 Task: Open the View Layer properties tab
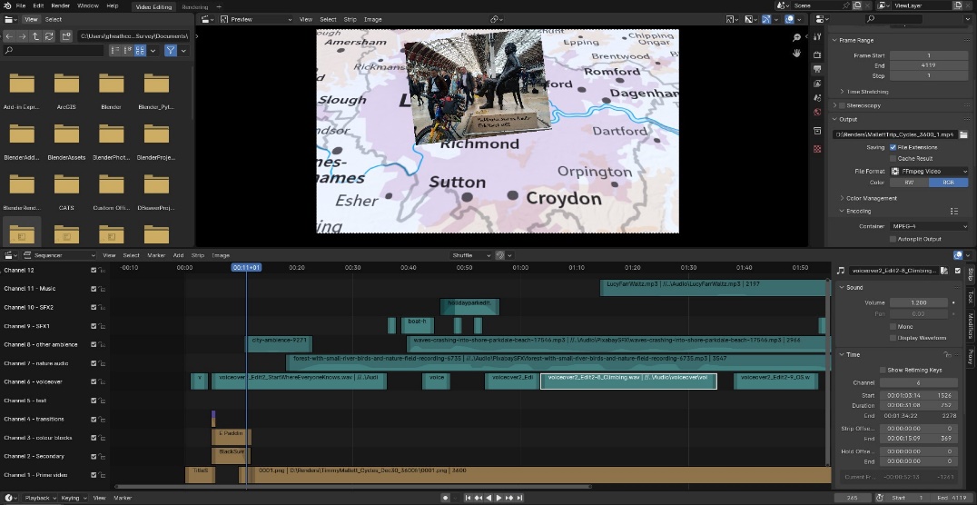(817, 84)
